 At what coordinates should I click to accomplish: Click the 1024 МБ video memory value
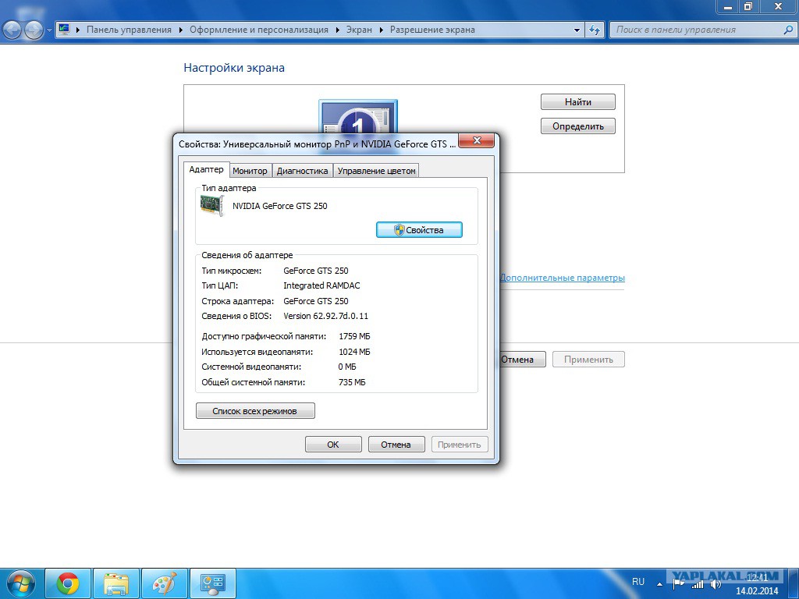pyautogui.click(x=354, y=352)
